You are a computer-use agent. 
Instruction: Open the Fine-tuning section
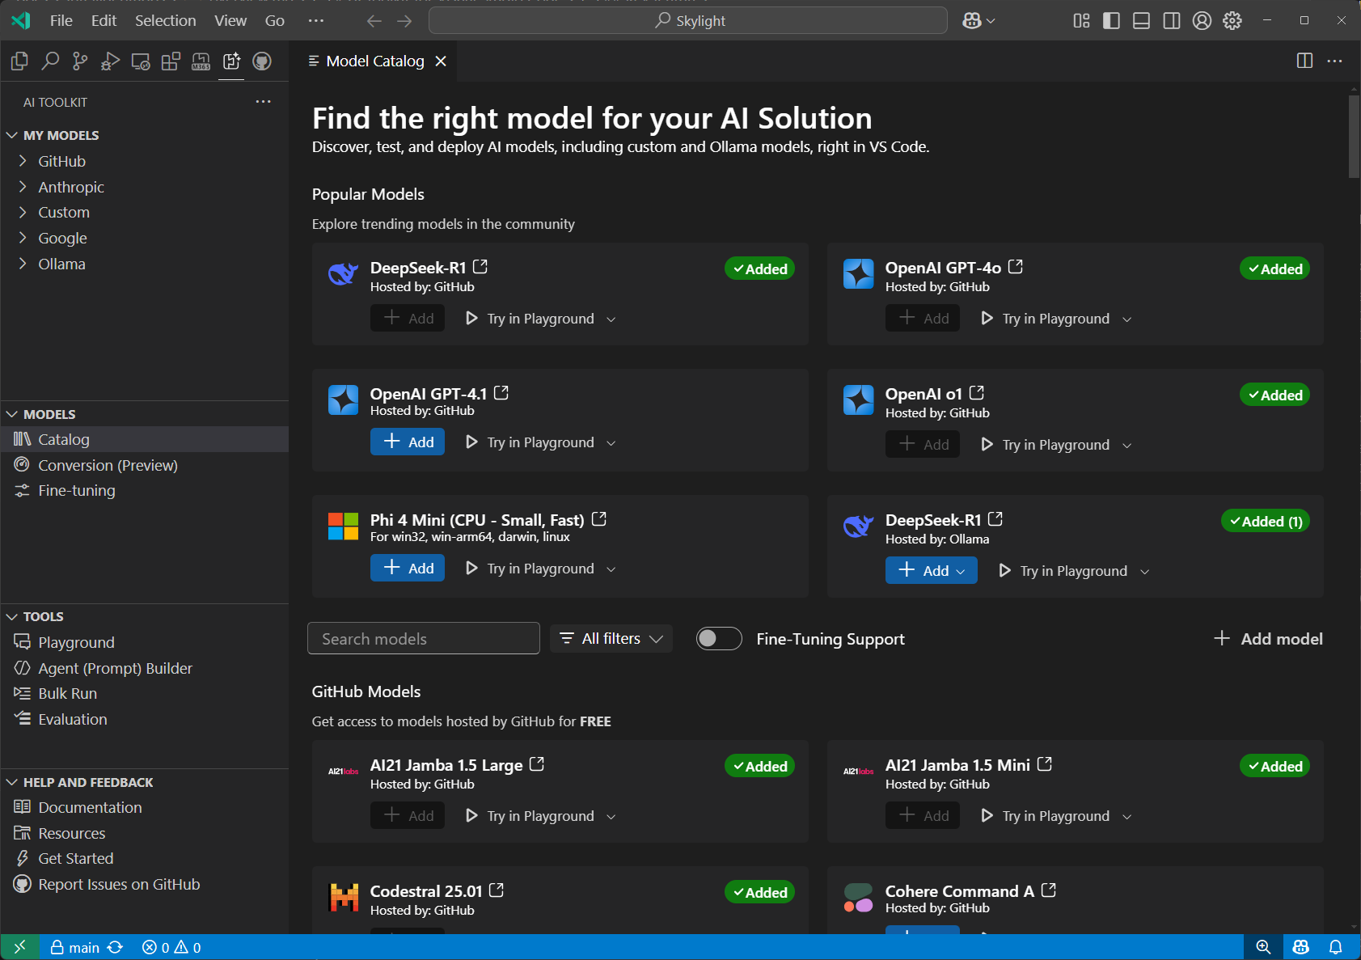(76, 490)
